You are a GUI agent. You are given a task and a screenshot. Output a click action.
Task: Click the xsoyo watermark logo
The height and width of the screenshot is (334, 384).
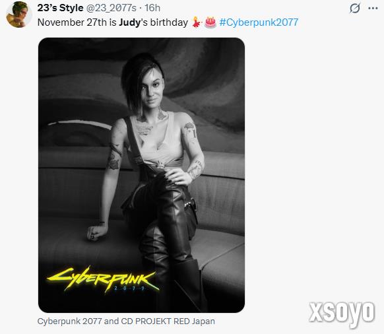click(x=342, y=314)
